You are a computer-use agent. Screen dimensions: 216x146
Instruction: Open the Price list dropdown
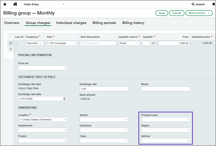click(x=43, y=68)
